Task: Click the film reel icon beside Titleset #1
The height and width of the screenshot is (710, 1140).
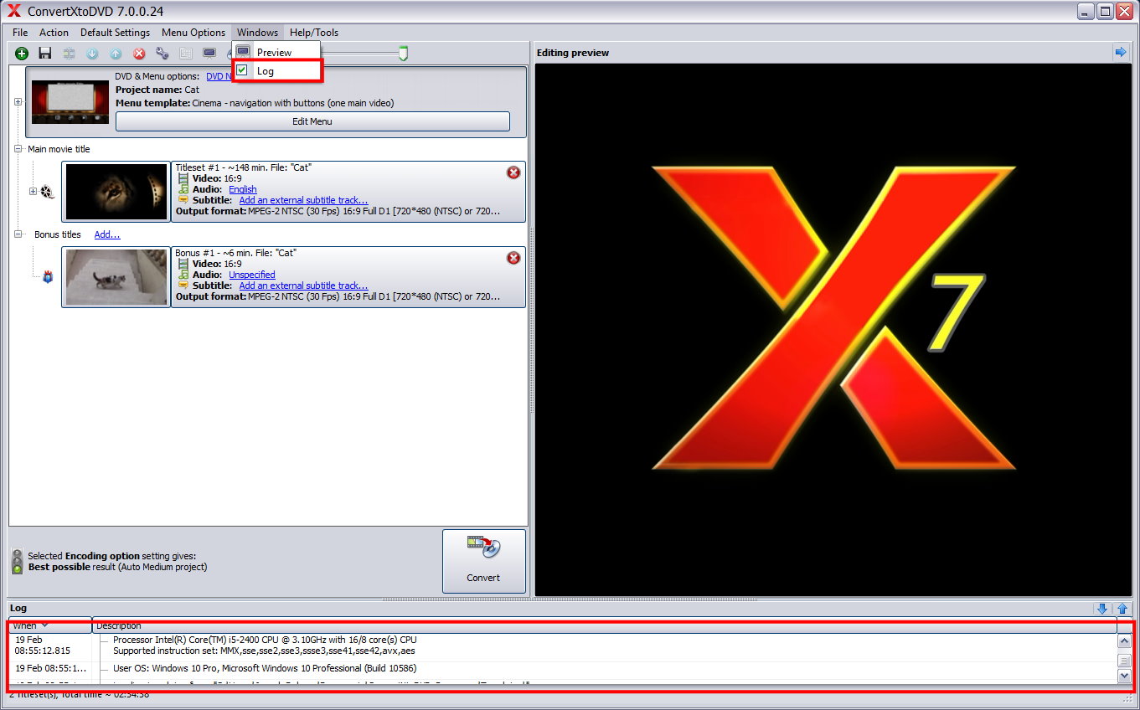Action: click(47, 193)
